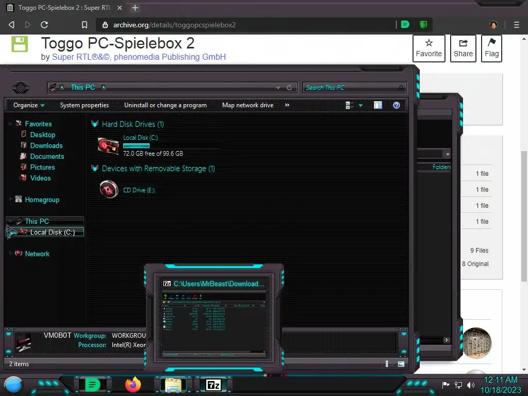Viewport: 528px width, 396px height.
Task: Open Videos in navigation pane
Action: 40,178
